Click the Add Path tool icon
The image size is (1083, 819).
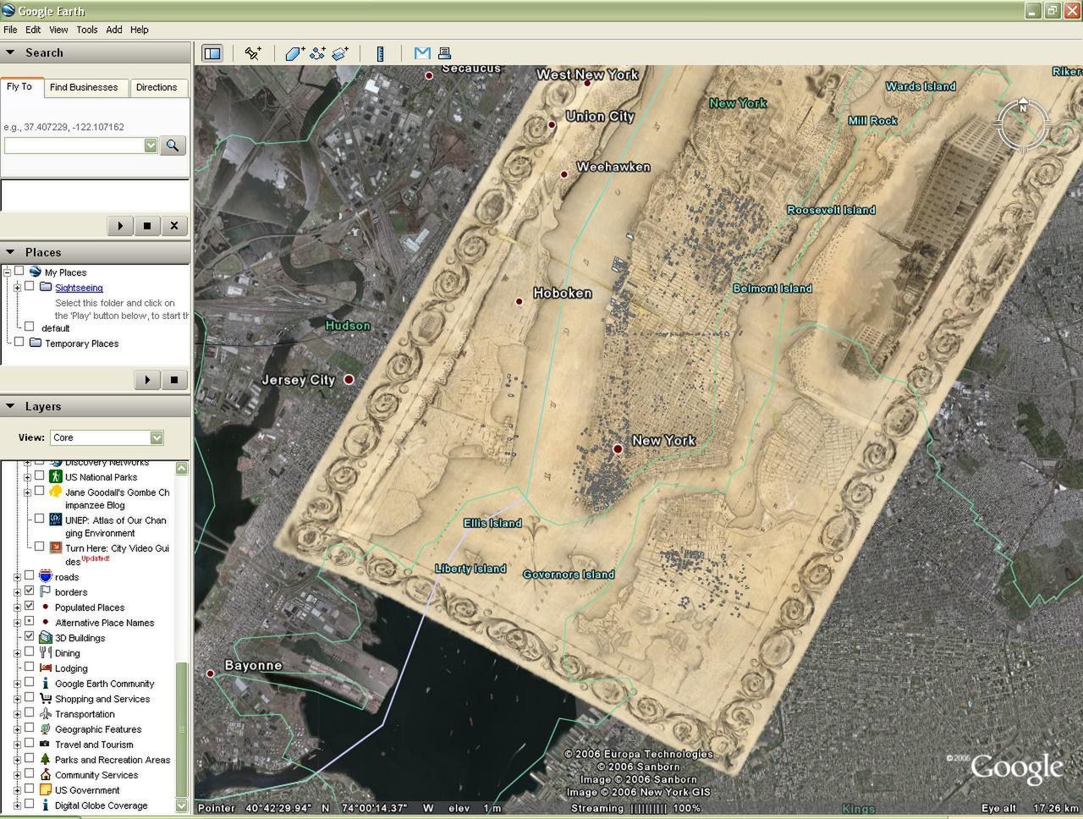[x=317, y=53]
